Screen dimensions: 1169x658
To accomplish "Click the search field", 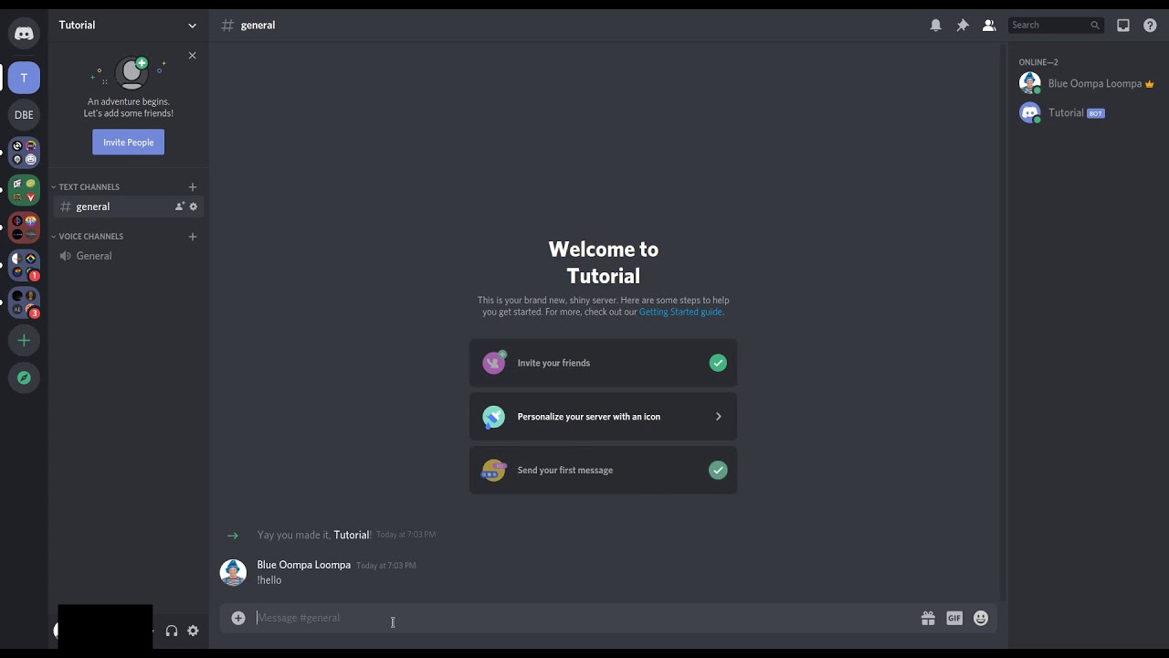I will pos(1056,26).
